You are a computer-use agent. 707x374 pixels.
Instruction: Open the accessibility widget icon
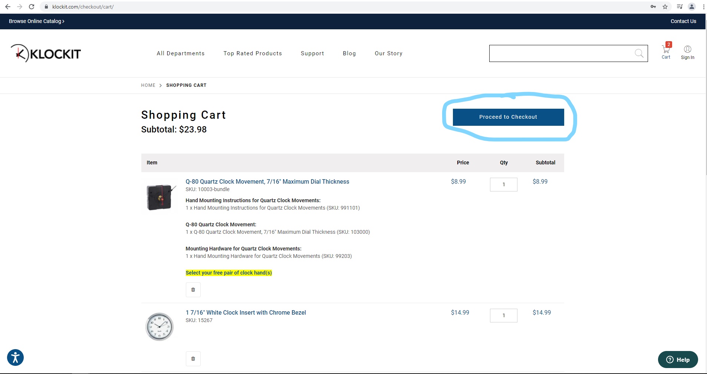pyautogui.click(x=15, y=358)
